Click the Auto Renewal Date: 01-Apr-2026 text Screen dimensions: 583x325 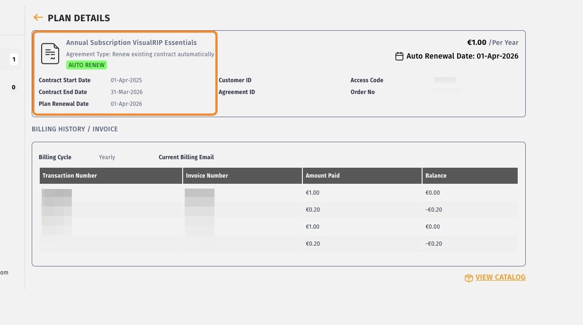pyautogui.click(x=462, y=56)
